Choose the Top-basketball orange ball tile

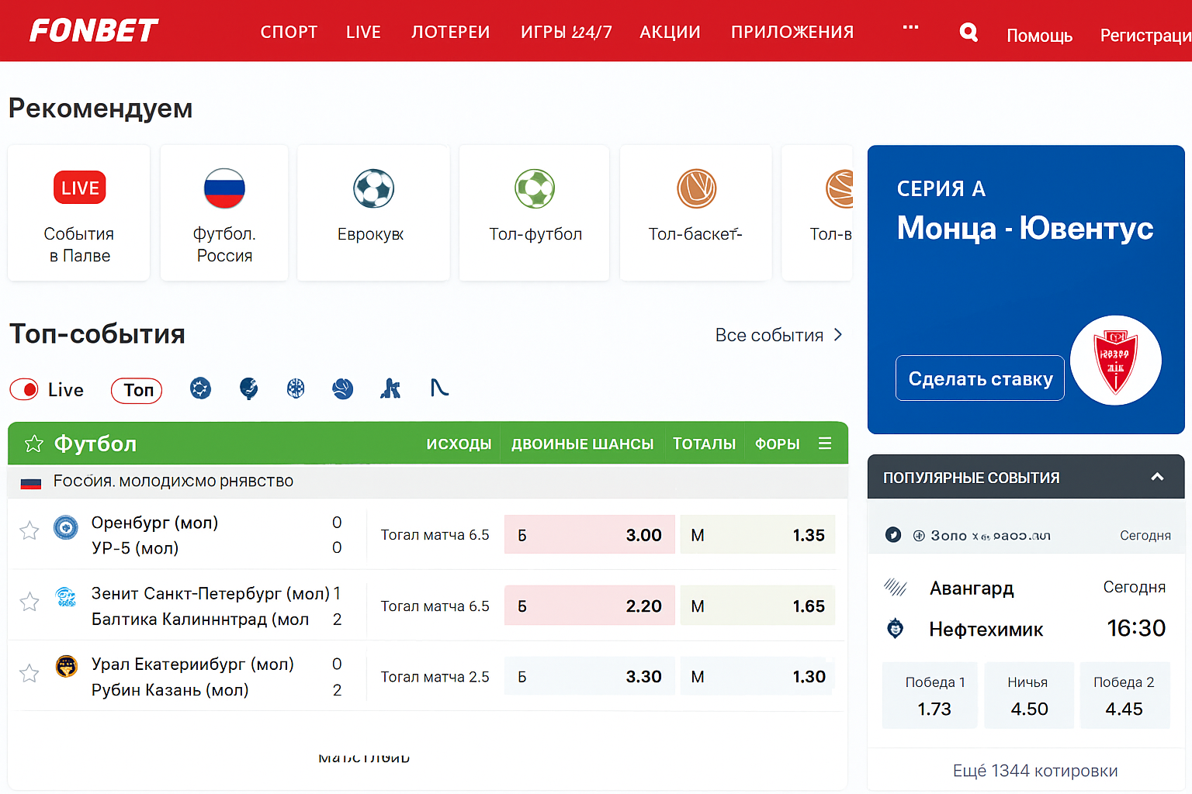click(696, 188)
